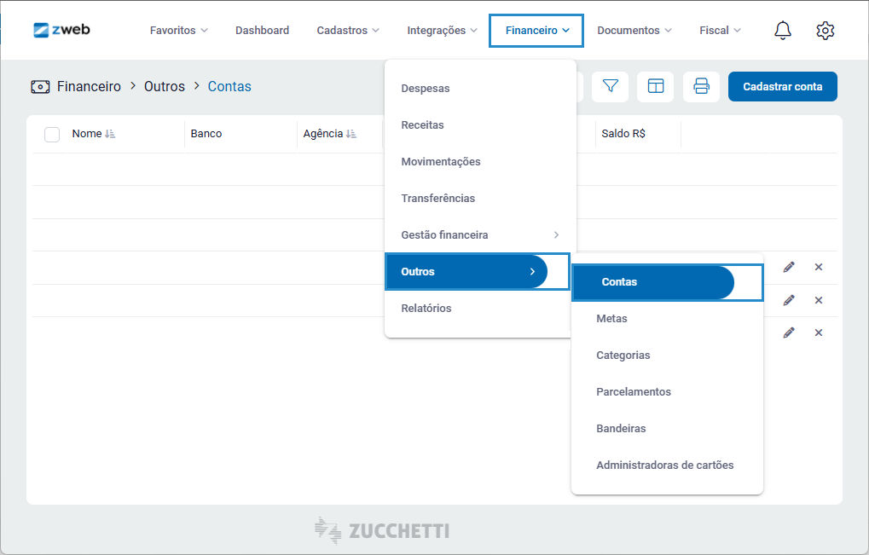This screenshot has height=555, width=869.
Task: Click the top row's X delete icon
Action: [819, 267]
